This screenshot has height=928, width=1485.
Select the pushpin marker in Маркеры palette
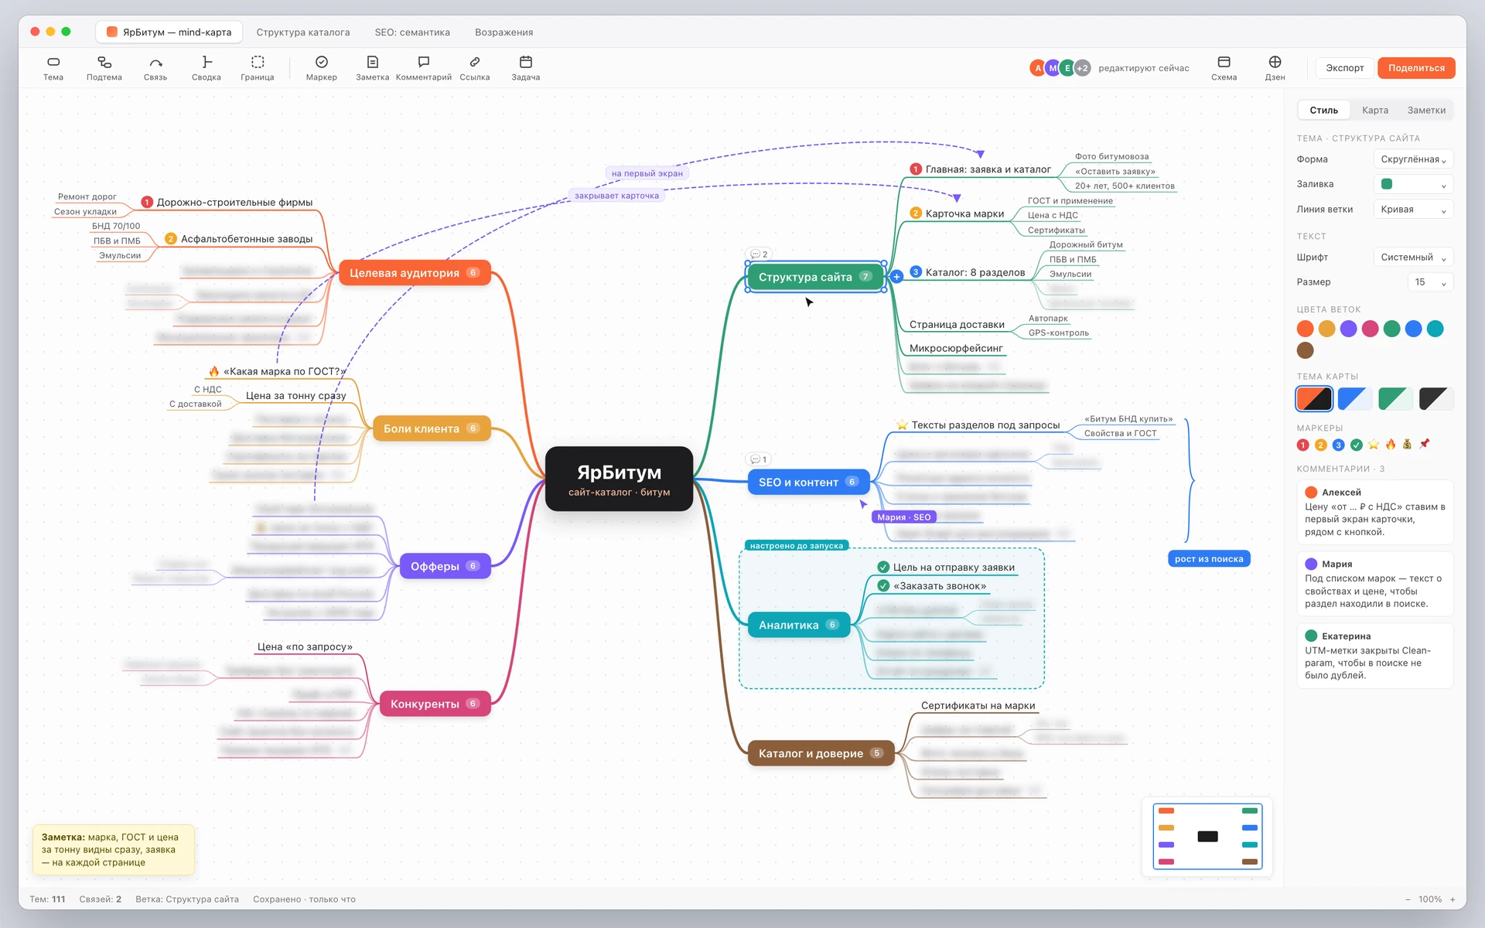1425,444
